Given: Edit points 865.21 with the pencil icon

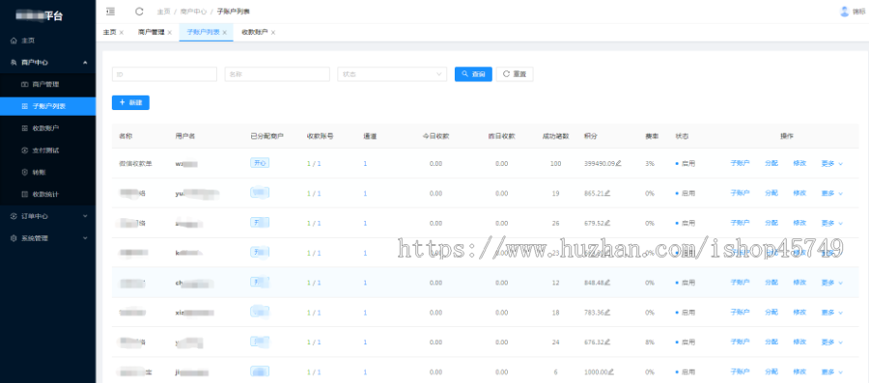Looking at the screenshot, I should (607, 193).
